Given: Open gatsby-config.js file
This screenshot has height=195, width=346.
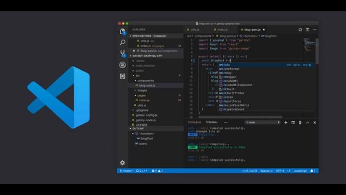Looking at the screenshot, I should pyautogui.click(x=156, y=115).
